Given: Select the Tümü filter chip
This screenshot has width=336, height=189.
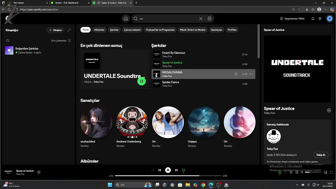Looking at the screenshot, I should (86, 30).
